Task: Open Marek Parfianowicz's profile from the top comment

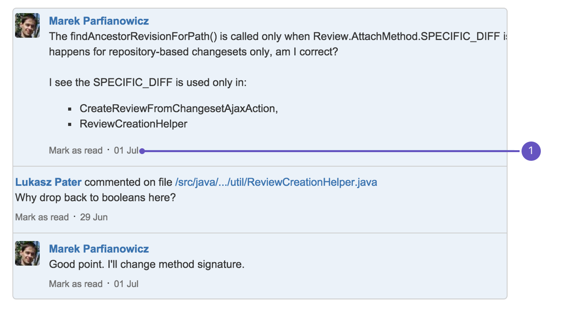Action: pos(99,21)
